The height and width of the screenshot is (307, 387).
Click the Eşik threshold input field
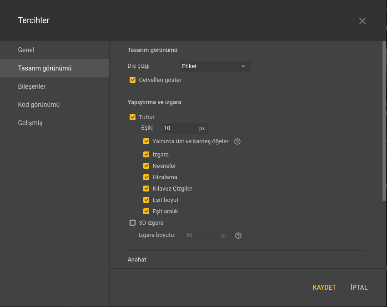[x=180, y=128]
